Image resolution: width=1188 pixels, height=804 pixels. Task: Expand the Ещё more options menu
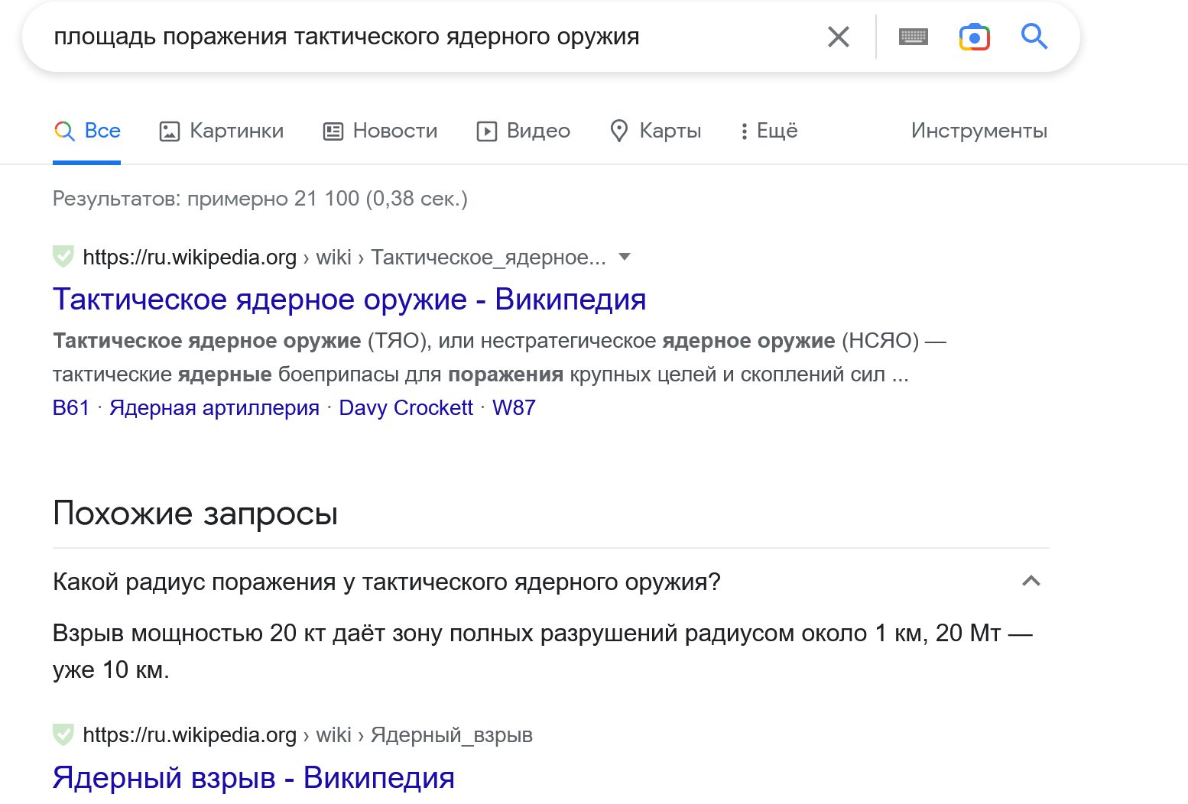[768, 131]
